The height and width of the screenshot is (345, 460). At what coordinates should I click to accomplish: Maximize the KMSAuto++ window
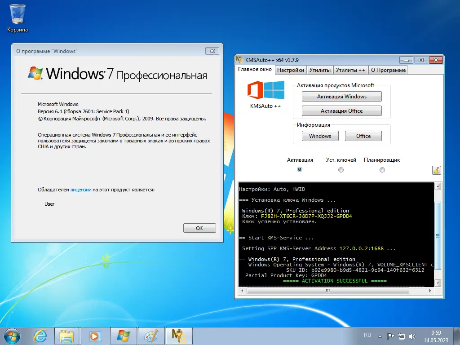point(421,60)
